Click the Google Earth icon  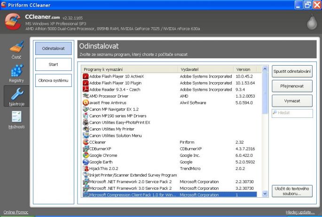tap(86, 162)
